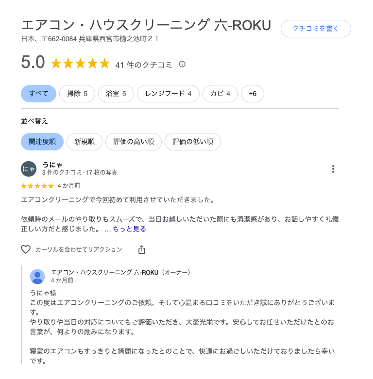Toggle the 掃除 5 filter chip
Image resolution: width=373 pixels, height=379 pixels.
click(77, 94)
